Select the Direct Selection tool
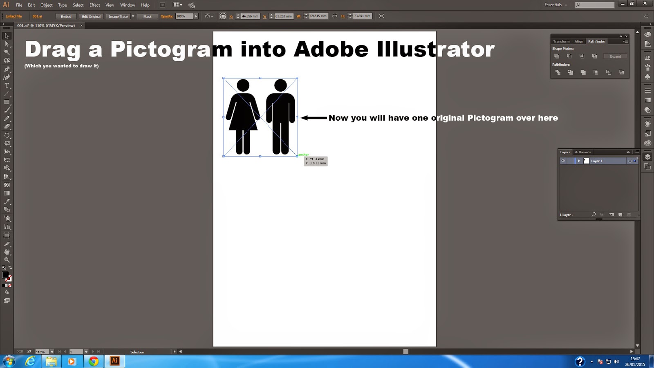 pos(7,44)
